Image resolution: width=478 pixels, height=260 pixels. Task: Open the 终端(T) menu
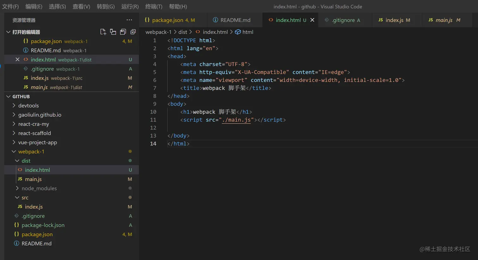[154, 6]
